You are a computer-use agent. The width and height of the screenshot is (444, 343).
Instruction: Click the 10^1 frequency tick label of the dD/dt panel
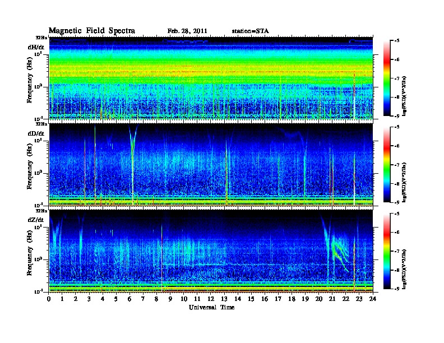[x=38, y=141]
